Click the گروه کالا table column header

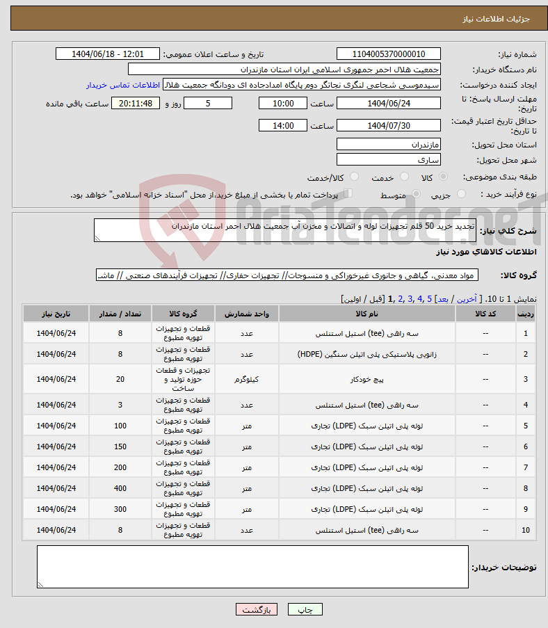pyautogui.click(x=183, y=314)
